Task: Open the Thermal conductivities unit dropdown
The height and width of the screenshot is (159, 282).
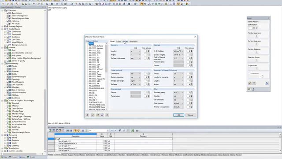Action: click(x=178, y=107)
